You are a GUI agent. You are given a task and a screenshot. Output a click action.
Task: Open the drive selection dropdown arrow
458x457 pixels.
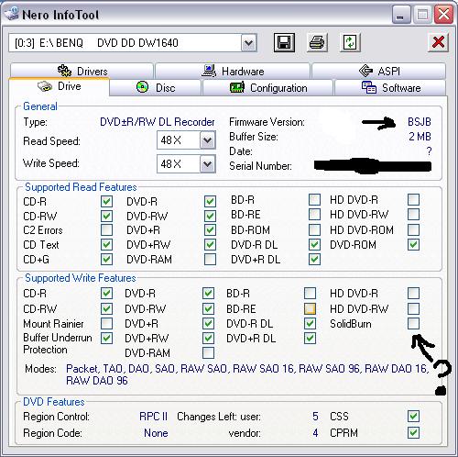(x=248, y=43)
